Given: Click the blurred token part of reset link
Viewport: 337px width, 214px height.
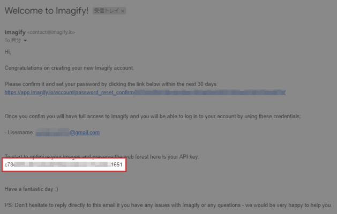Looking at the screenshot, I should (210, 93).
